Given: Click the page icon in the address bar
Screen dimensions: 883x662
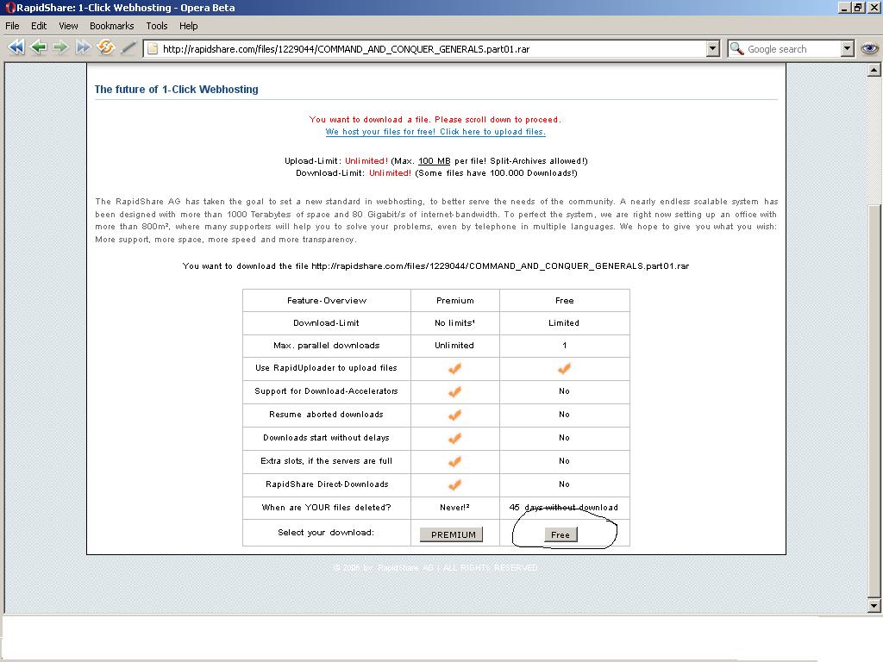Looking at the screenshot, I should point(153,49).
